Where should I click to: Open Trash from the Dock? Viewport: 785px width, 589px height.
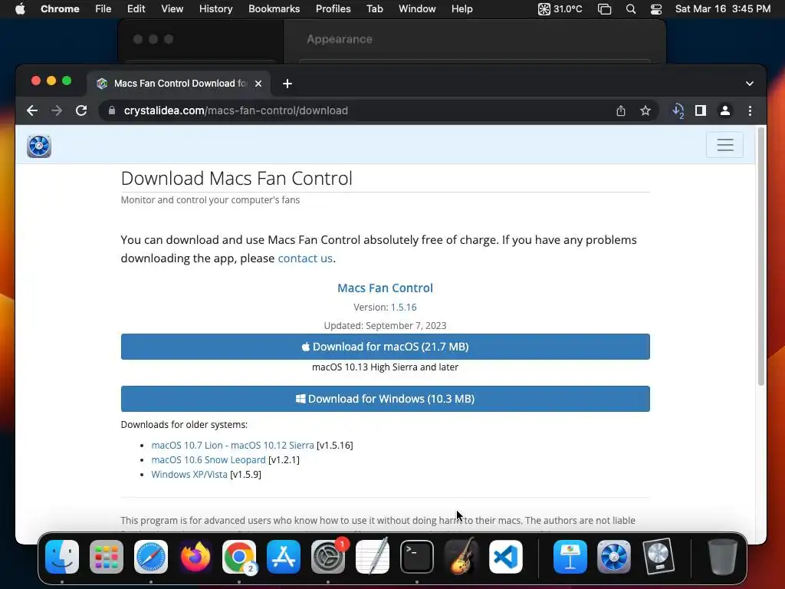point(722,557)
